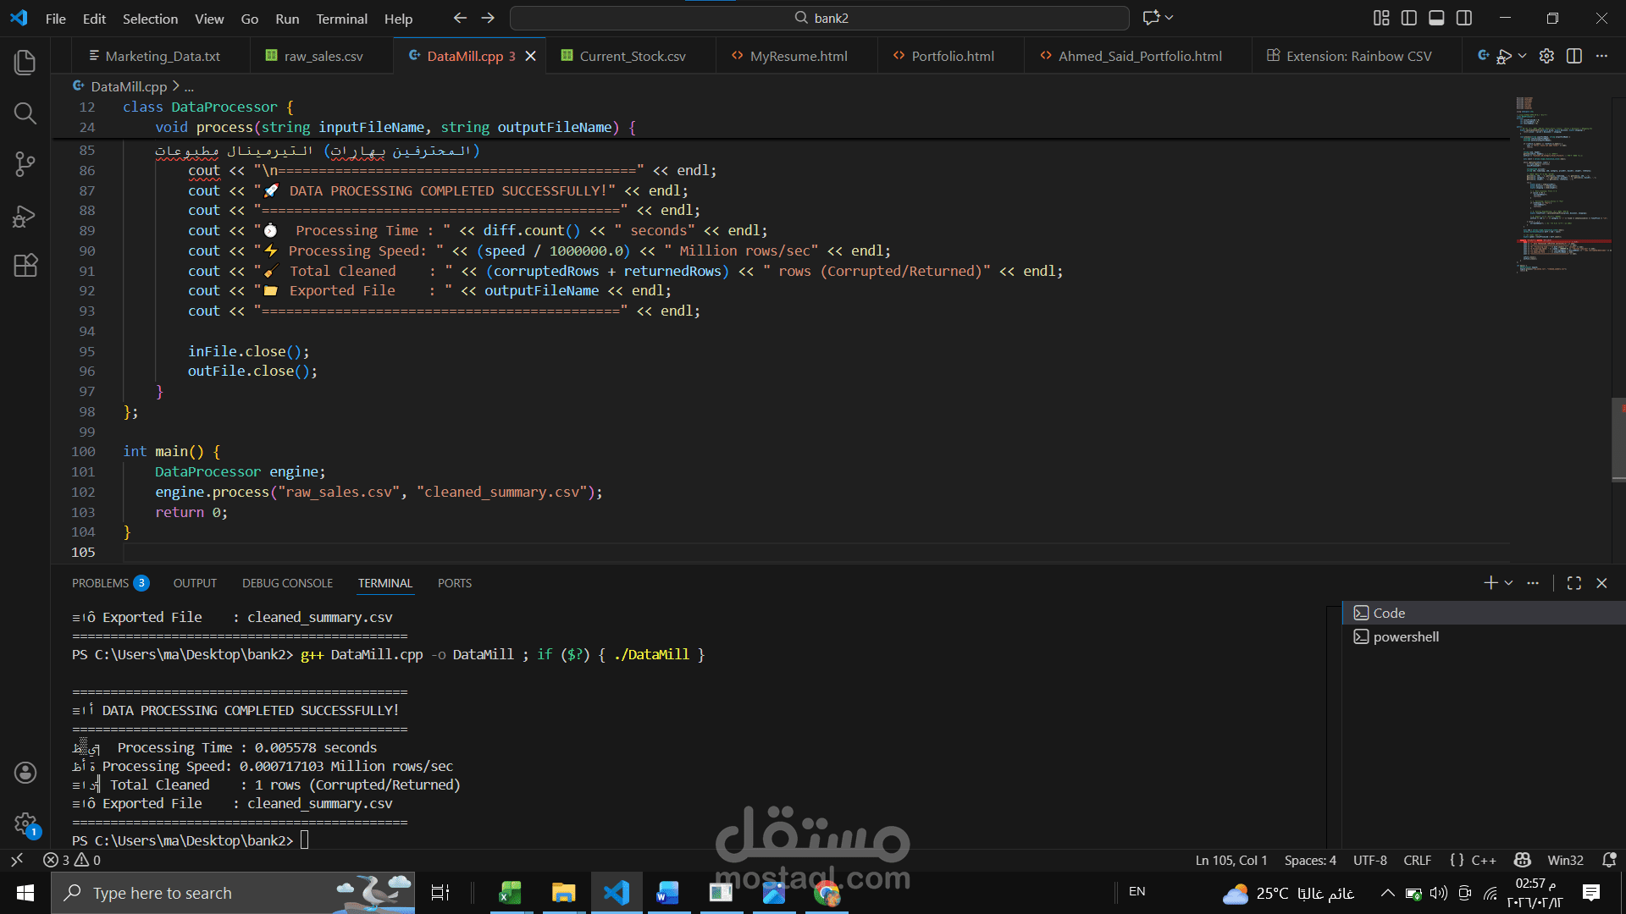Click the notifications bell in status bar
This screenshot has width=1626, height=914.
click(1609, 860)
